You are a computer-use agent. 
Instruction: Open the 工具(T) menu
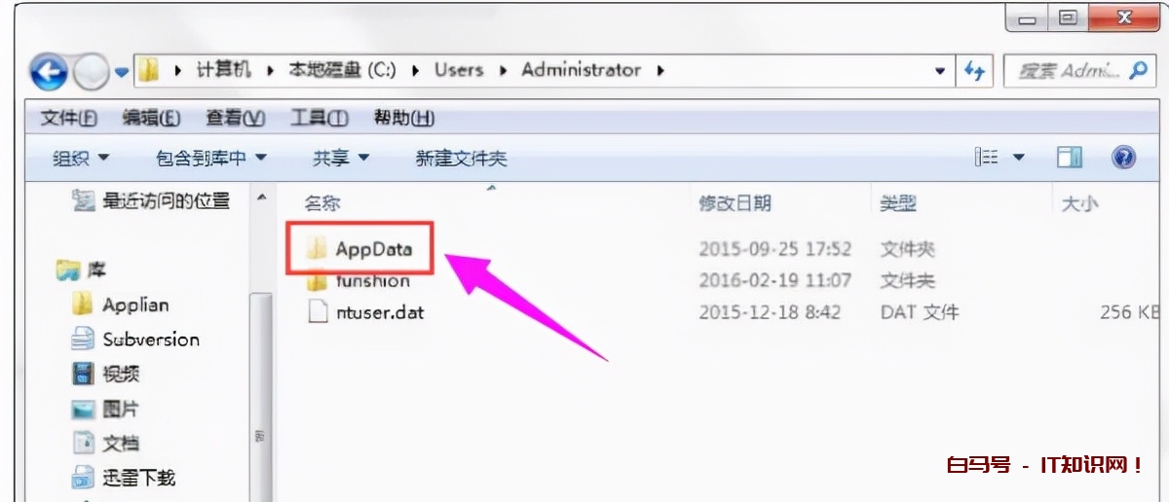[319, 118]
